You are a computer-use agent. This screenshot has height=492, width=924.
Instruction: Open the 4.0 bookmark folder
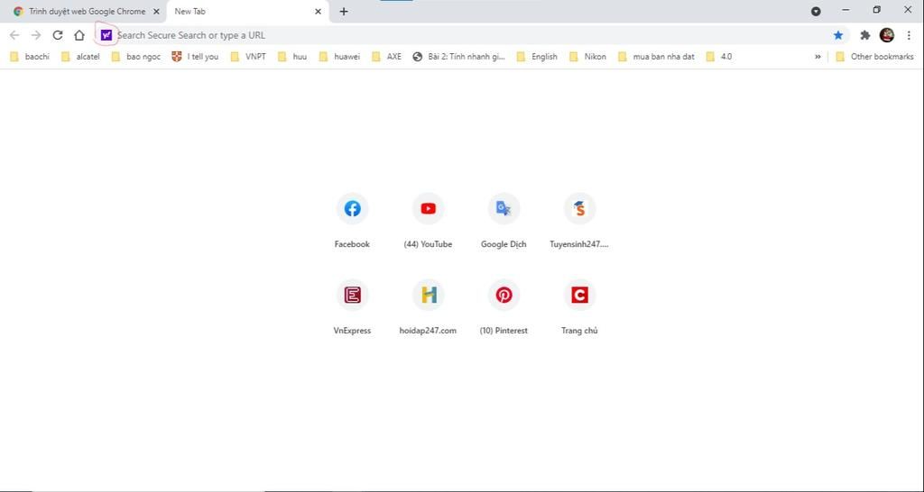(x=719, y=57)
